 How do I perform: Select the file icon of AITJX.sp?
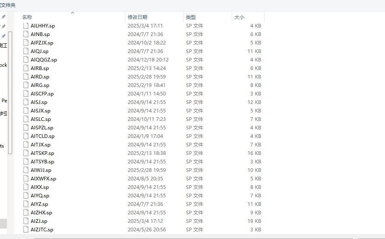[26, 144]
